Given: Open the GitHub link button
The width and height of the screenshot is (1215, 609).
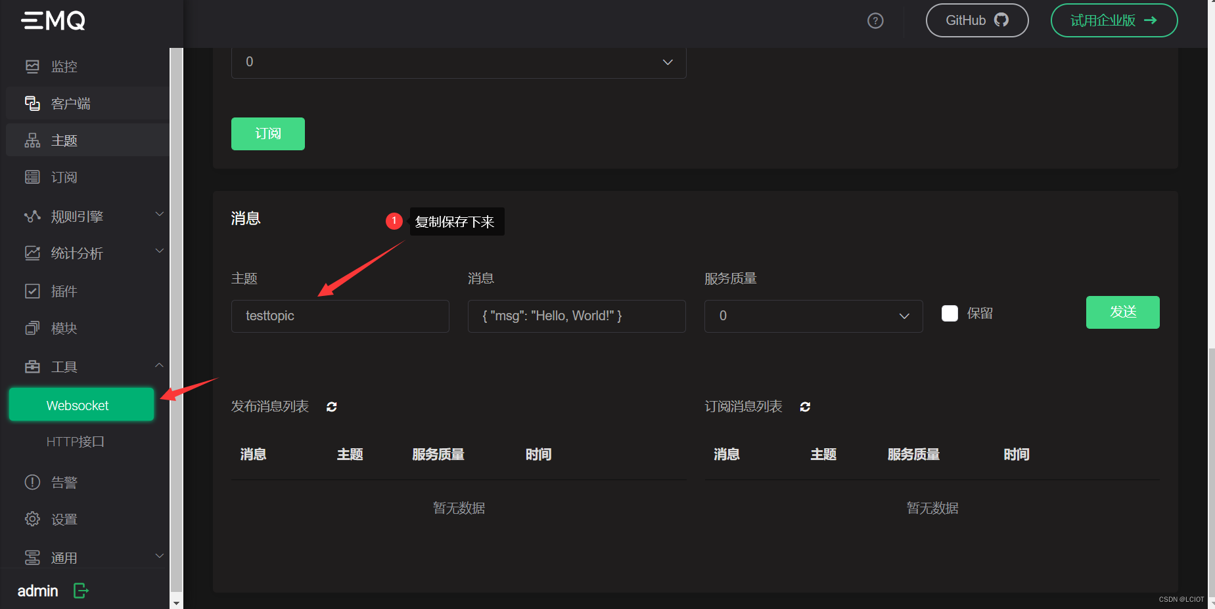Looking at the screenshot, I should pyautogui.click(x=977, y=20).
